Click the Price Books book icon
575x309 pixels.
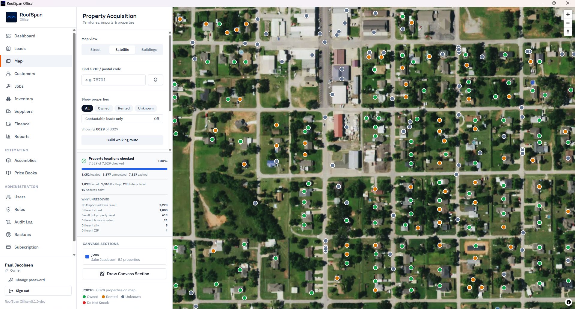click(x=8, y=173)
